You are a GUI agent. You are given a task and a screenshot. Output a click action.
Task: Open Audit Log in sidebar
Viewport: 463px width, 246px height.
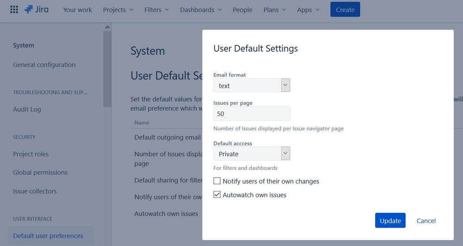(27, 109)
